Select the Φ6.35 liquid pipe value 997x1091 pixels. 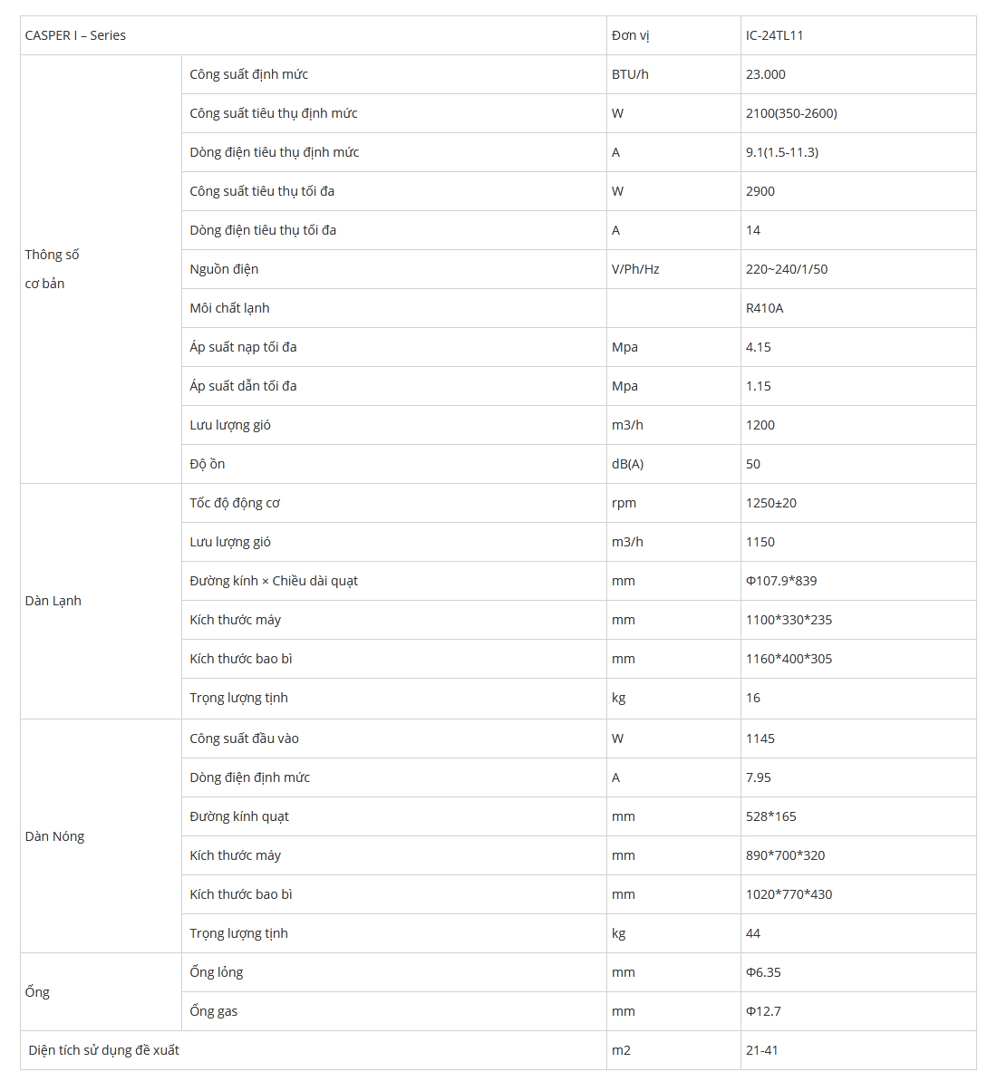(763, 972)
